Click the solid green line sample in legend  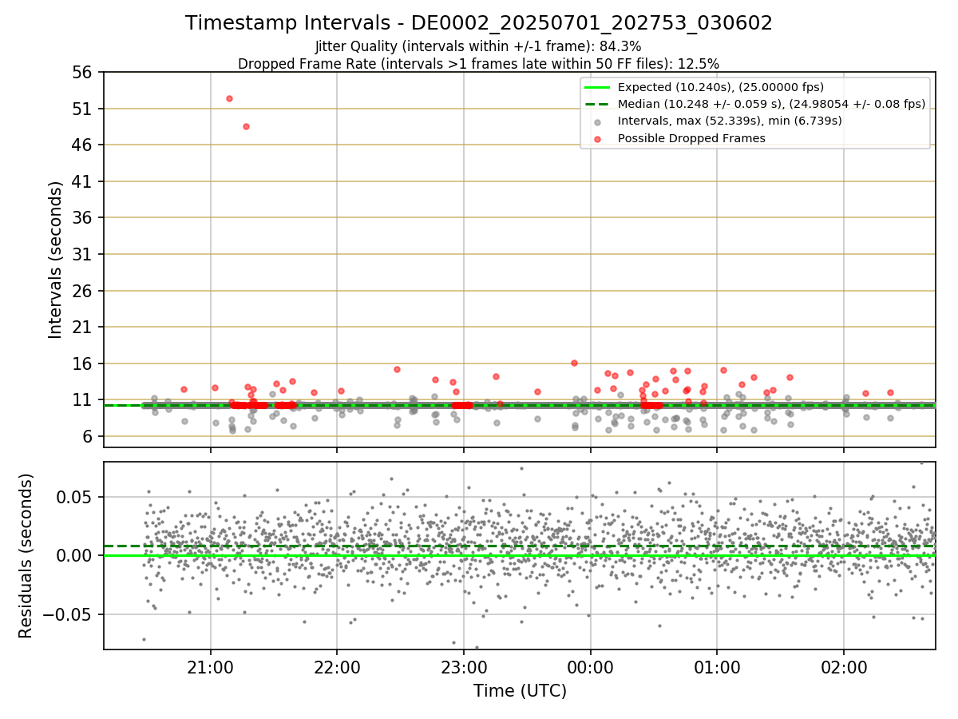pos(598,87)
